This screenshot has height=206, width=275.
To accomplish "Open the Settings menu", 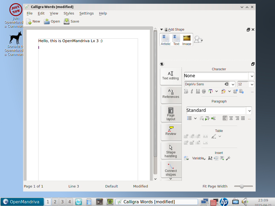I will coord(86,13).
